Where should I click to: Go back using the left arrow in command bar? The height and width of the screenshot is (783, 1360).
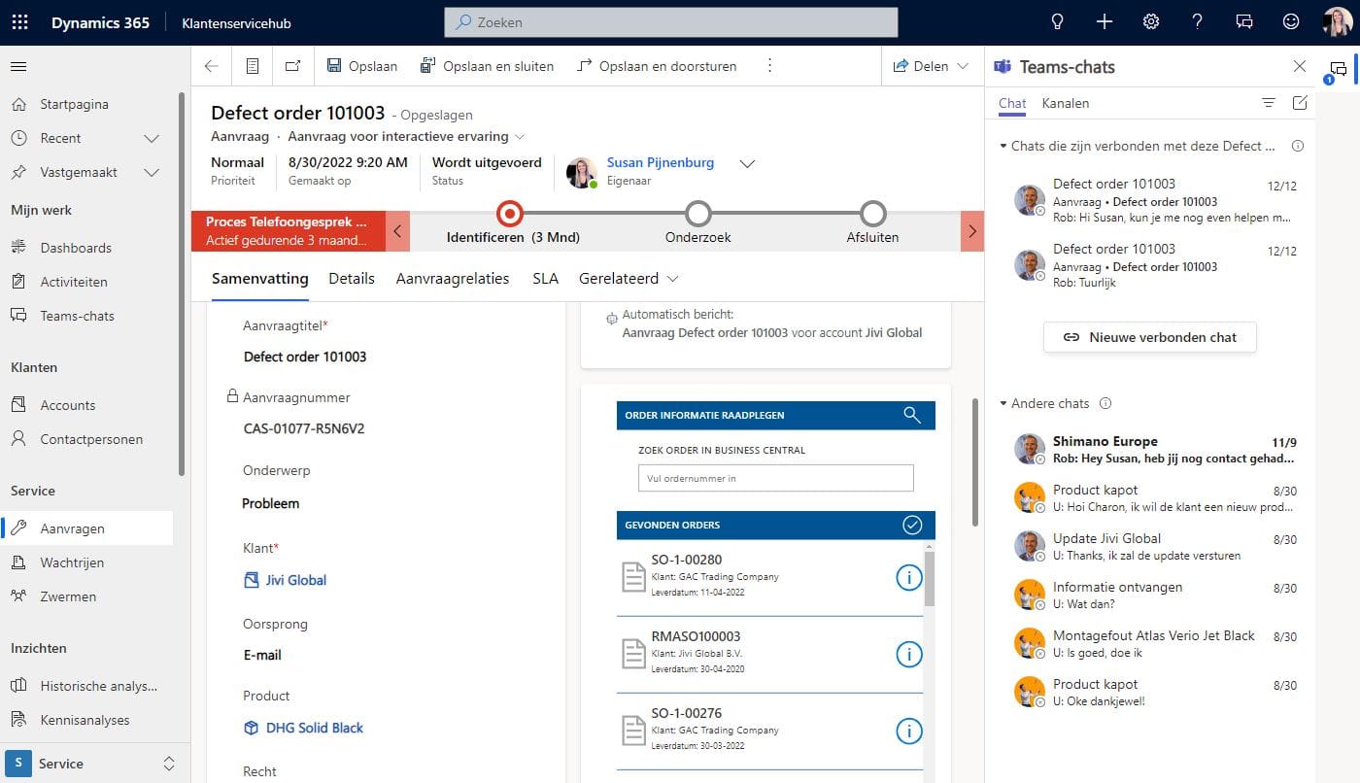pos(212,66)
